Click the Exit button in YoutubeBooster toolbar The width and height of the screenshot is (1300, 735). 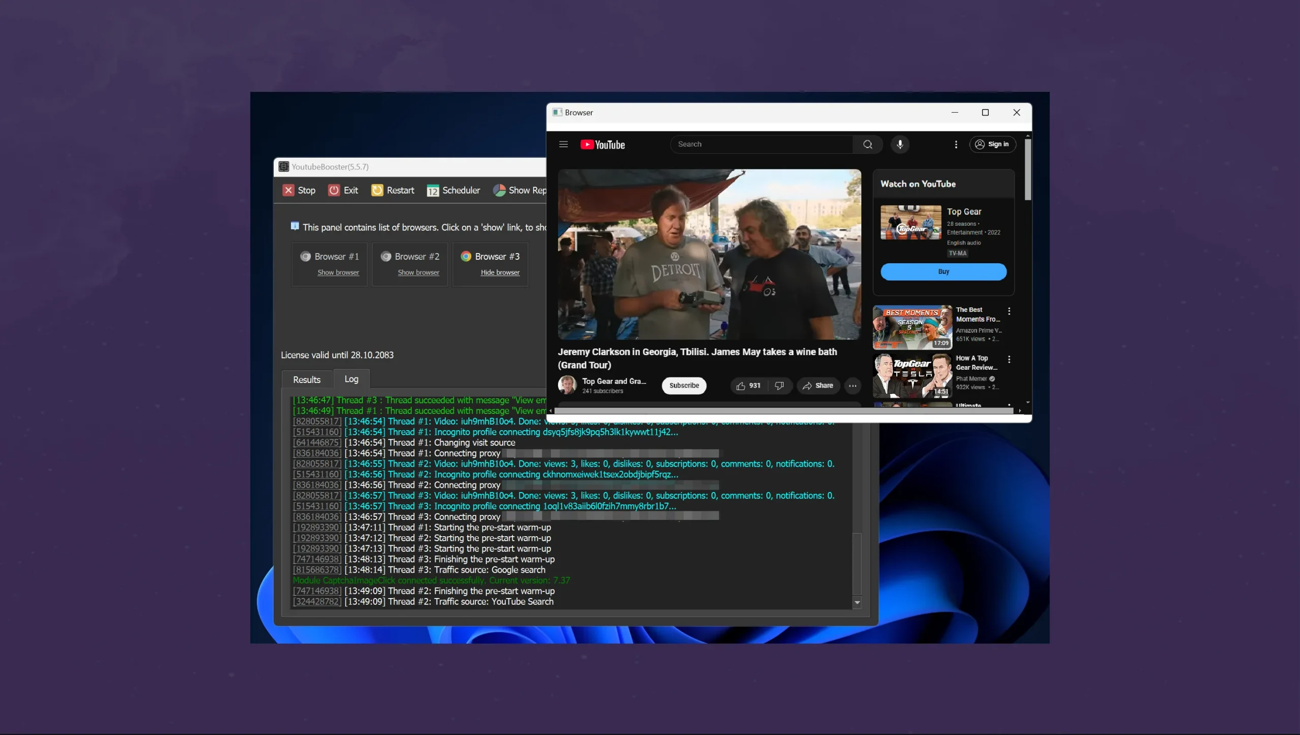343,190
